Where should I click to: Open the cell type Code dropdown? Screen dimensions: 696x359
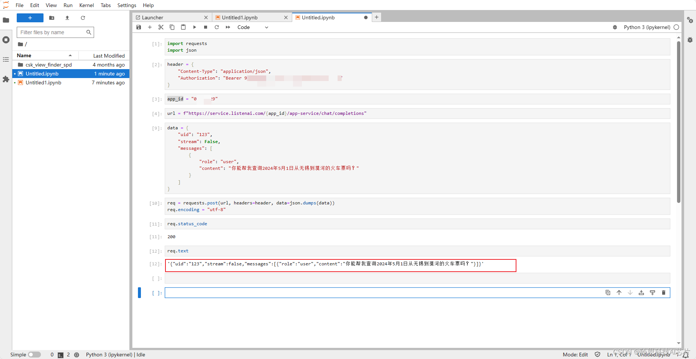pyautogui.click(x=253, y=27)
